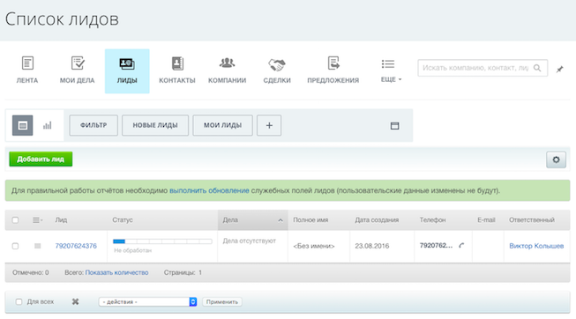Sort by Дела column arrow
This screenshot has width=576, height=319.
(281, 220)
